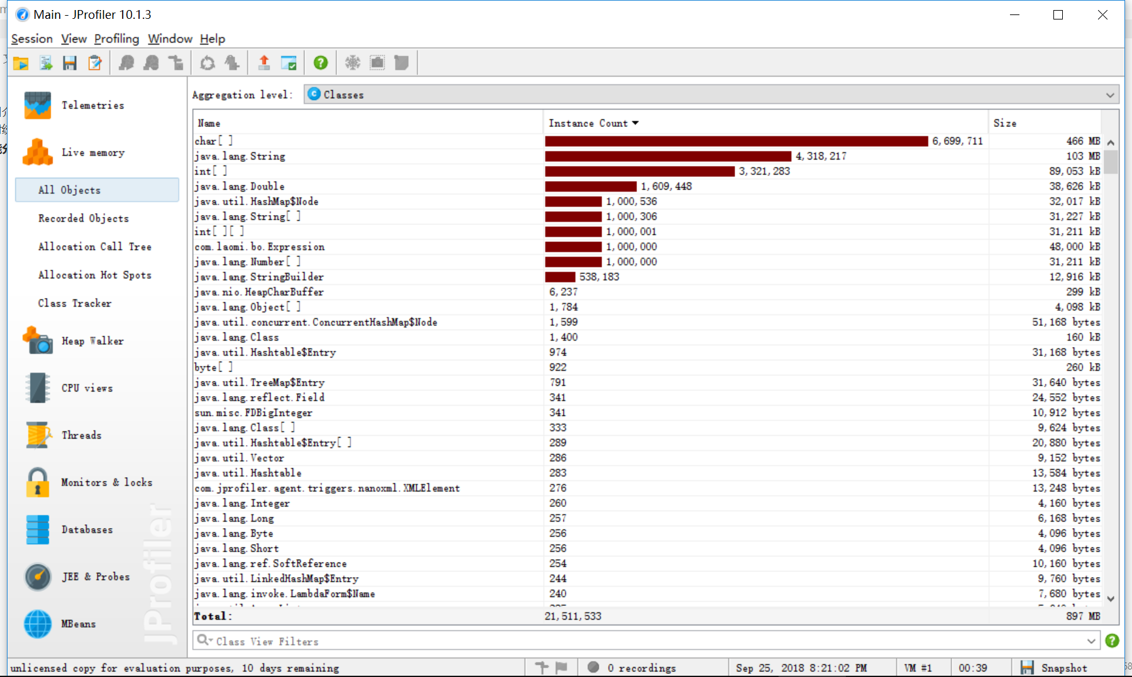Click the Start Tracking toolbar icon
The height and width of the screenshot is (677, 1132).
(x=176, y=63)
